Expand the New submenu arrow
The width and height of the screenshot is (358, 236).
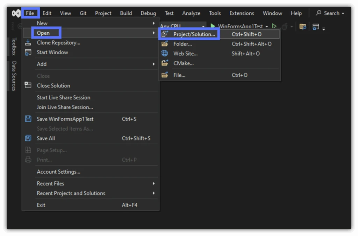coord(154,23)
